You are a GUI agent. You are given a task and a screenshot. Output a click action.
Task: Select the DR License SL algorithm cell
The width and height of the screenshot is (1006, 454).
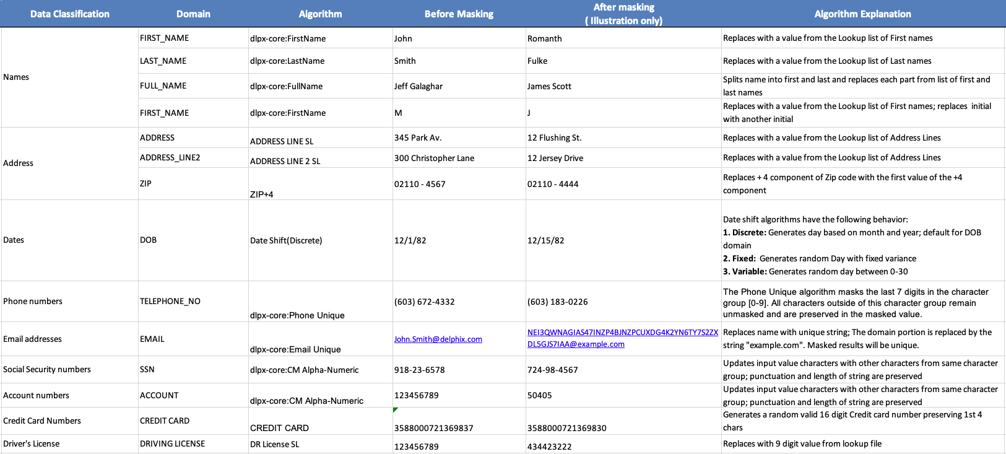point(274,444)
